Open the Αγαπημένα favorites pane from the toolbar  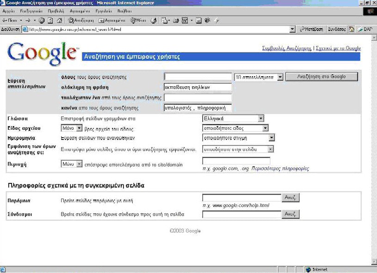pyautogui.click(x=112, y=20)
